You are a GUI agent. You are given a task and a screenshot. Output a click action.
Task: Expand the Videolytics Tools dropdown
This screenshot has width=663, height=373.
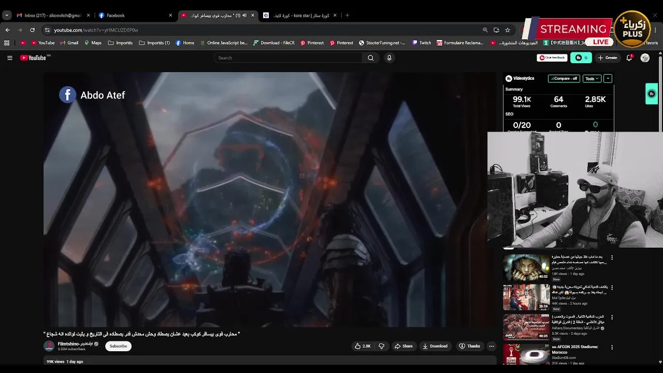[x=592, y=79]
